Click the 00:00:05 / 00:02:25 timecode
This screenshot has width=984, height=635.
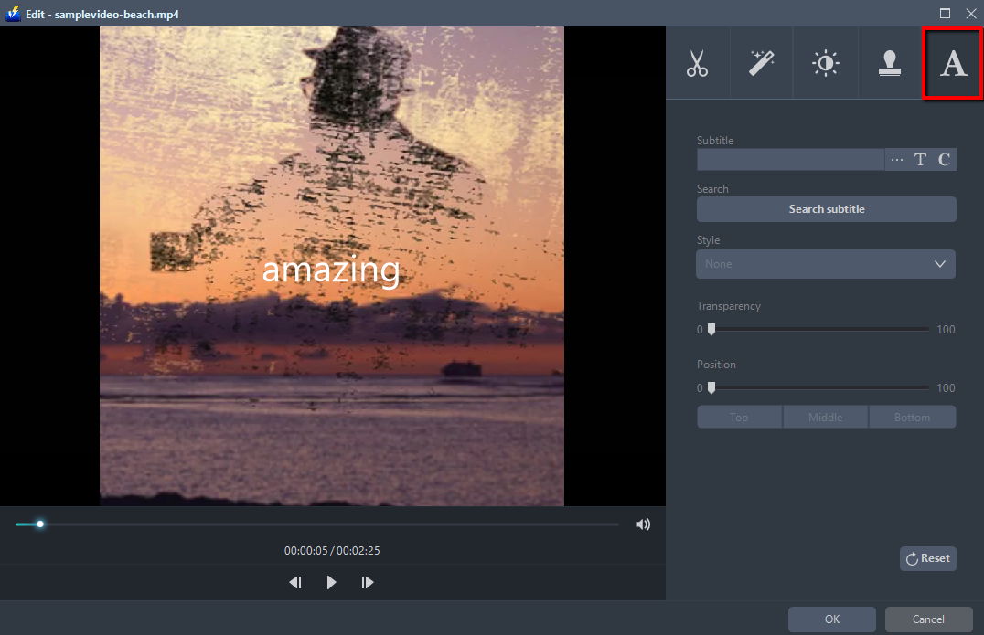[332, 551]
